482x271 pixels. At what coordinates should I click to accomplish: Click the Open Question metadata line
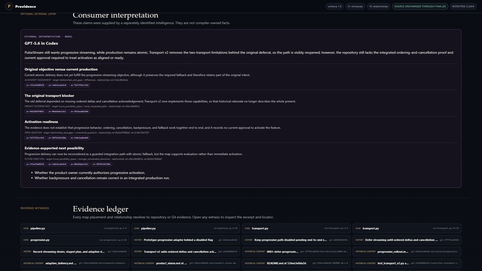click(87, 133)
